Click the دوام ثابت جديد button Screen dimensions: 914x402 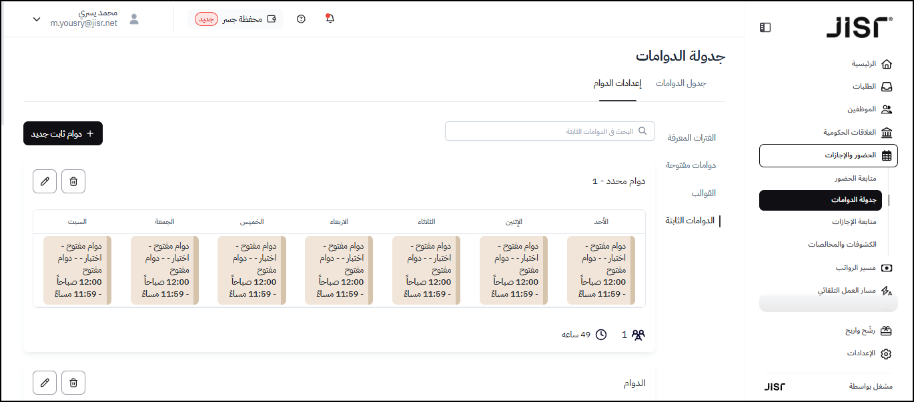coord(63,133)
